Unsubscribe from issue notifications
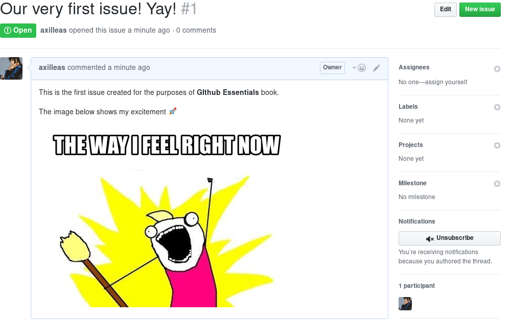 [449, 238]
